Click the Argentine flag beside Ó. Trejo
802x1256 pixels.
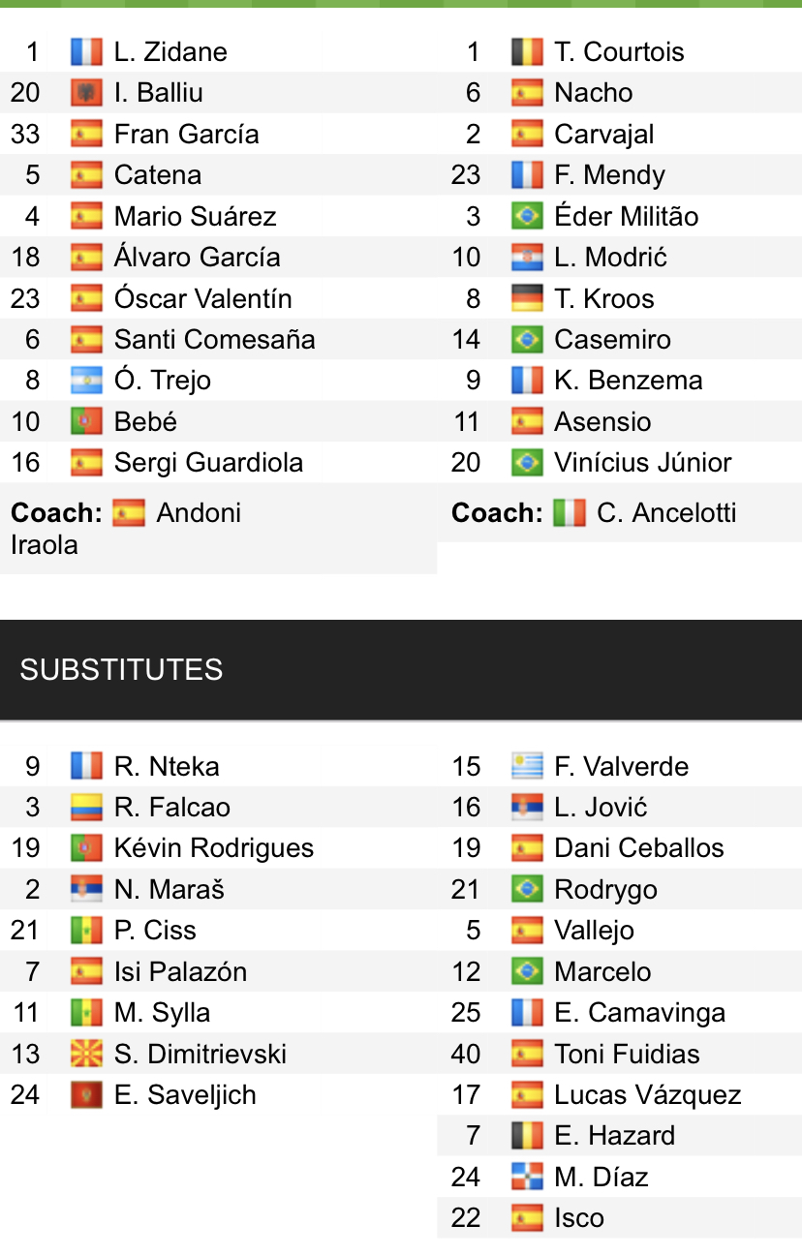(86, 381)
